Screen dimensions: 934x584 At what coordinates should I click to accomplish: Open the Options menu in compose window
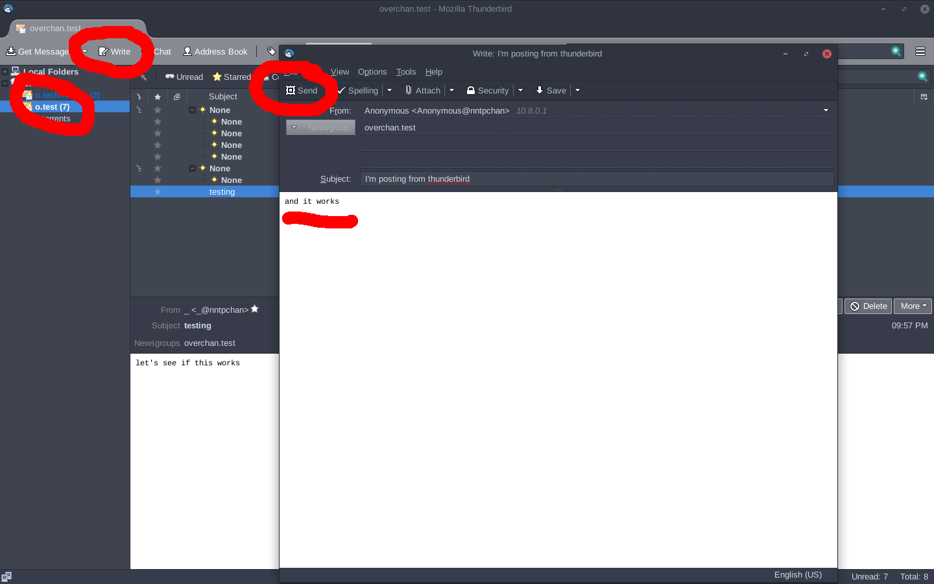(x=372, y=72)
